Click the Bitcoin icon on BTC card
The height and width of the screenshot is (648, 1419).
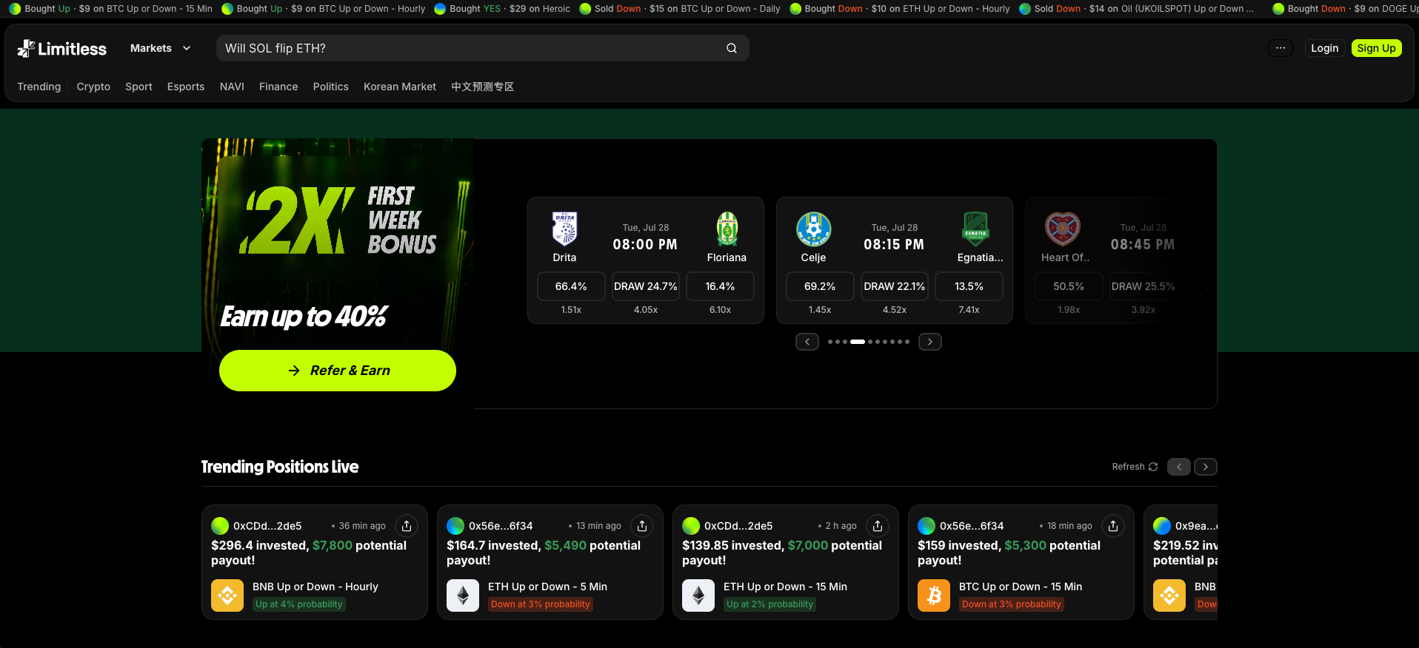[x=934, y=595]
